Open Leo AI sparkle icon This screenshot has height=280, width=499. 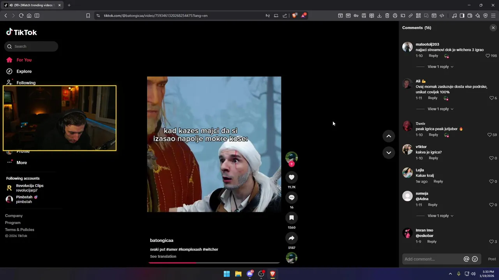pos(478,16)
